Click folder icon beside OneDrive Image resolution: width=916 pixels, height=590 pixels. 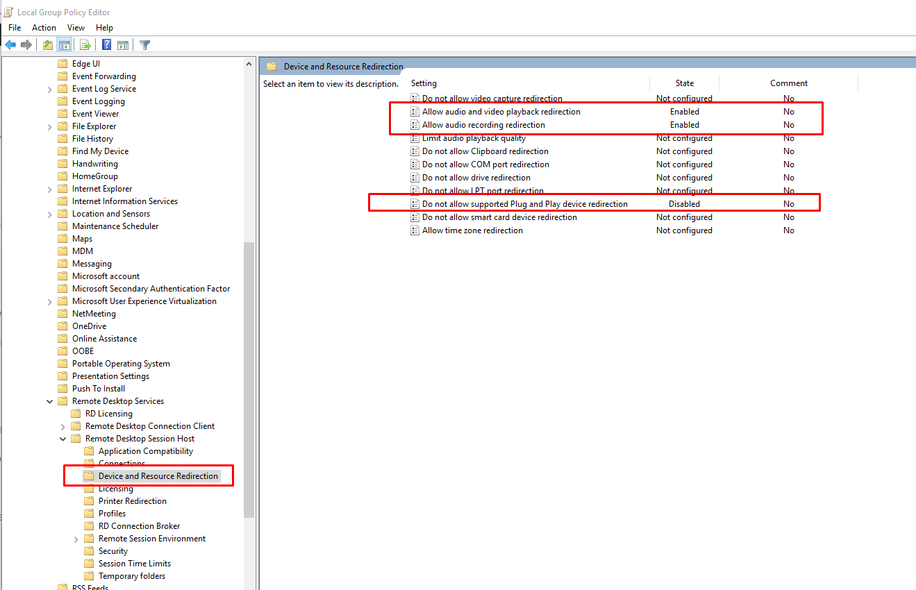63,326
